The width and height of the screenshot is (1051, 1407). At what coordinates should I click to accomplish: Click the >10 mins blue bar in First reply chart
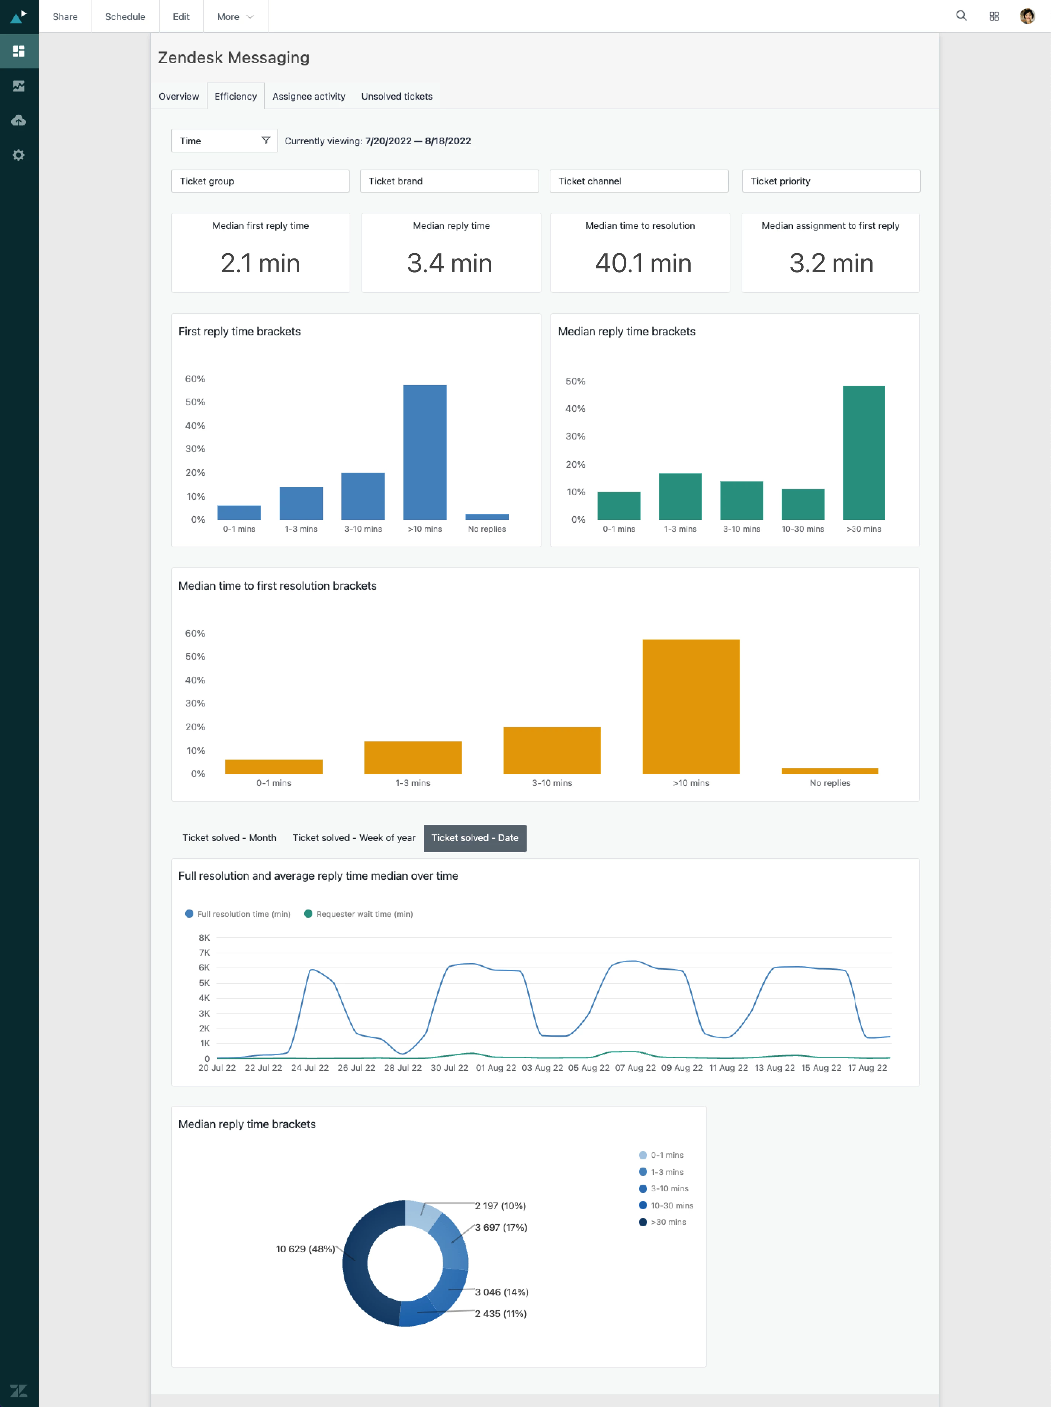pyautogui.click(x=424, y=452)
